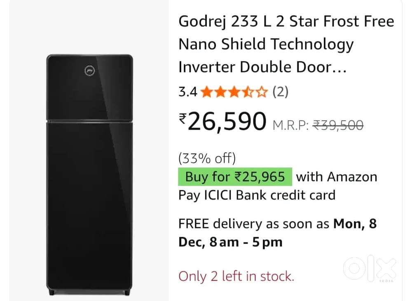Click the empty fifth star outline
Image resolution: width=412 pixels, height=301 pixels.
click(x=261, y=92)
